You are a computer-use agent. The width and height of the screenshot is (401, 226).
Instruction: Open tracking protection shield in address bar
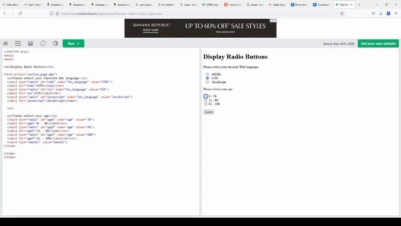51,13
